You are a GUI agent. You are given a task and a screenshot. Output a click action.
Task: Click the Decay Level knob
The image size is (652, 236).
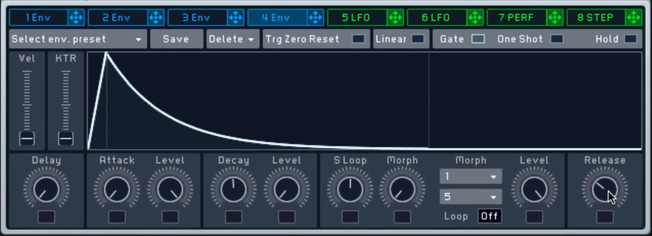point(287,189)
